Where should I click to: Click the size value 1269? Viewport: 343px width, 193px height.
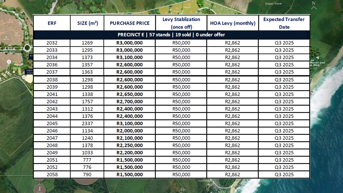(x=87, y=43)
